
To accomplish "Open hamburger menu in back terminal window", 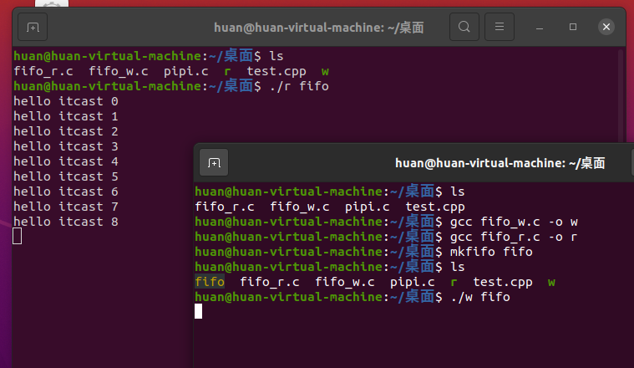I will tap(500, 27).
